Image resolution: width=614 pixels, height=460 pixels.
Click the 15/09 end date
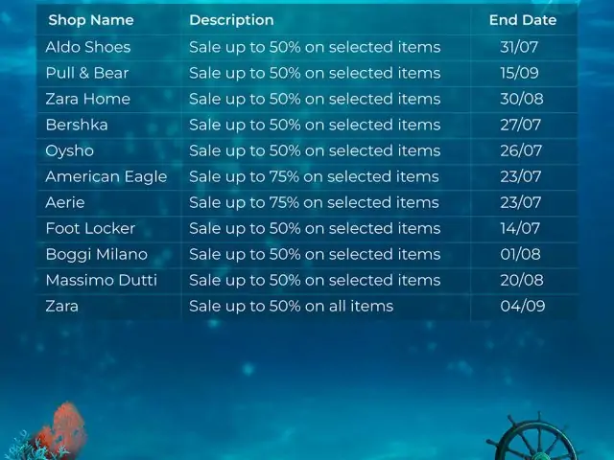(x=519, y=73)
